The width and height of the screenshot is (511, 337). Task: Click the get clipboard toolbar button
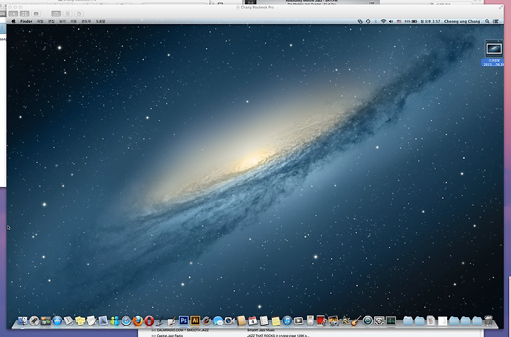click(67, 13)
